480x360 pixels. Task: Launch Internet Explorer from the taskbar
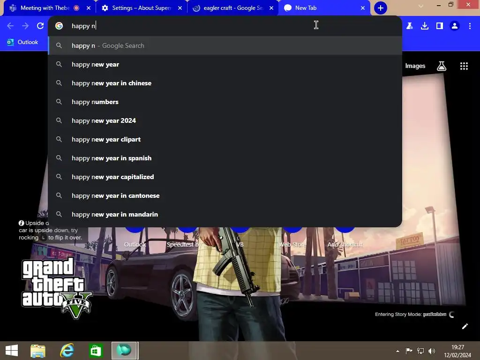tap(67, 351)
